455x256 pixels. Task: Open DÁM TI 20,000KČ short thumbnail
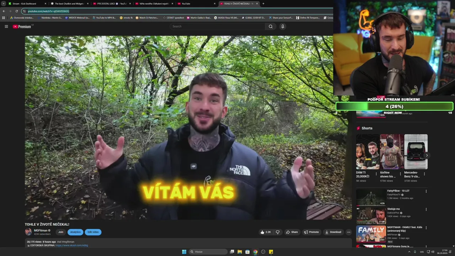(368, 151)
